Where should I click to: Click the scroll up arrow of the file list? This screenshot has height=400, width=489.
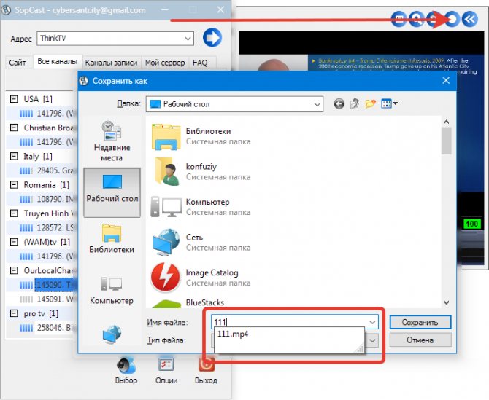446,122
